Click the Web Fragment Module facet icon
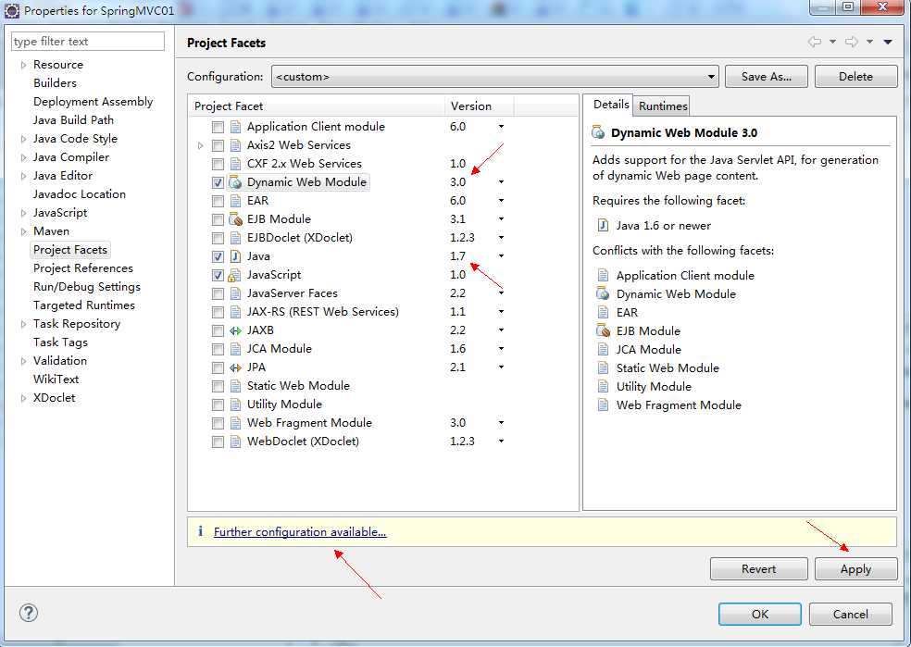Image resolution: width=911 pixels, height=647 pixels. point(235,423)
